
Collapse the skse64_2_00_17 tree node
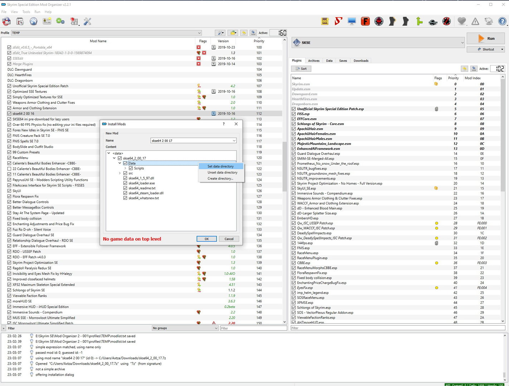click(x=114, y=158)
